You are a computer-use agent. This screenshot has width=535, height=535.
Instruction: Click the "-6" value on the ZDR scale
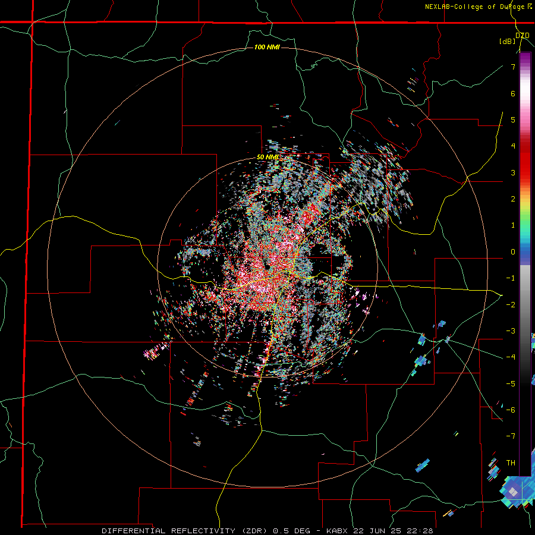click(511, 410)
